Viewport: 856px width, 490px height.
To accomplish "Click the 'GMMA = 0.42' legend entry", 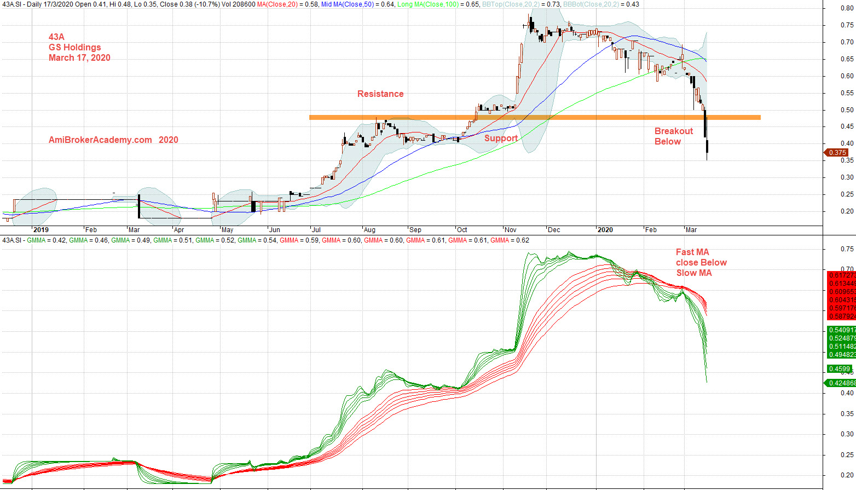I will coord(47,240).
